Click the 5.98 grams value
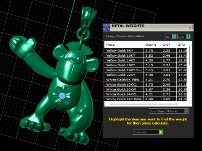 pos(149,75)
